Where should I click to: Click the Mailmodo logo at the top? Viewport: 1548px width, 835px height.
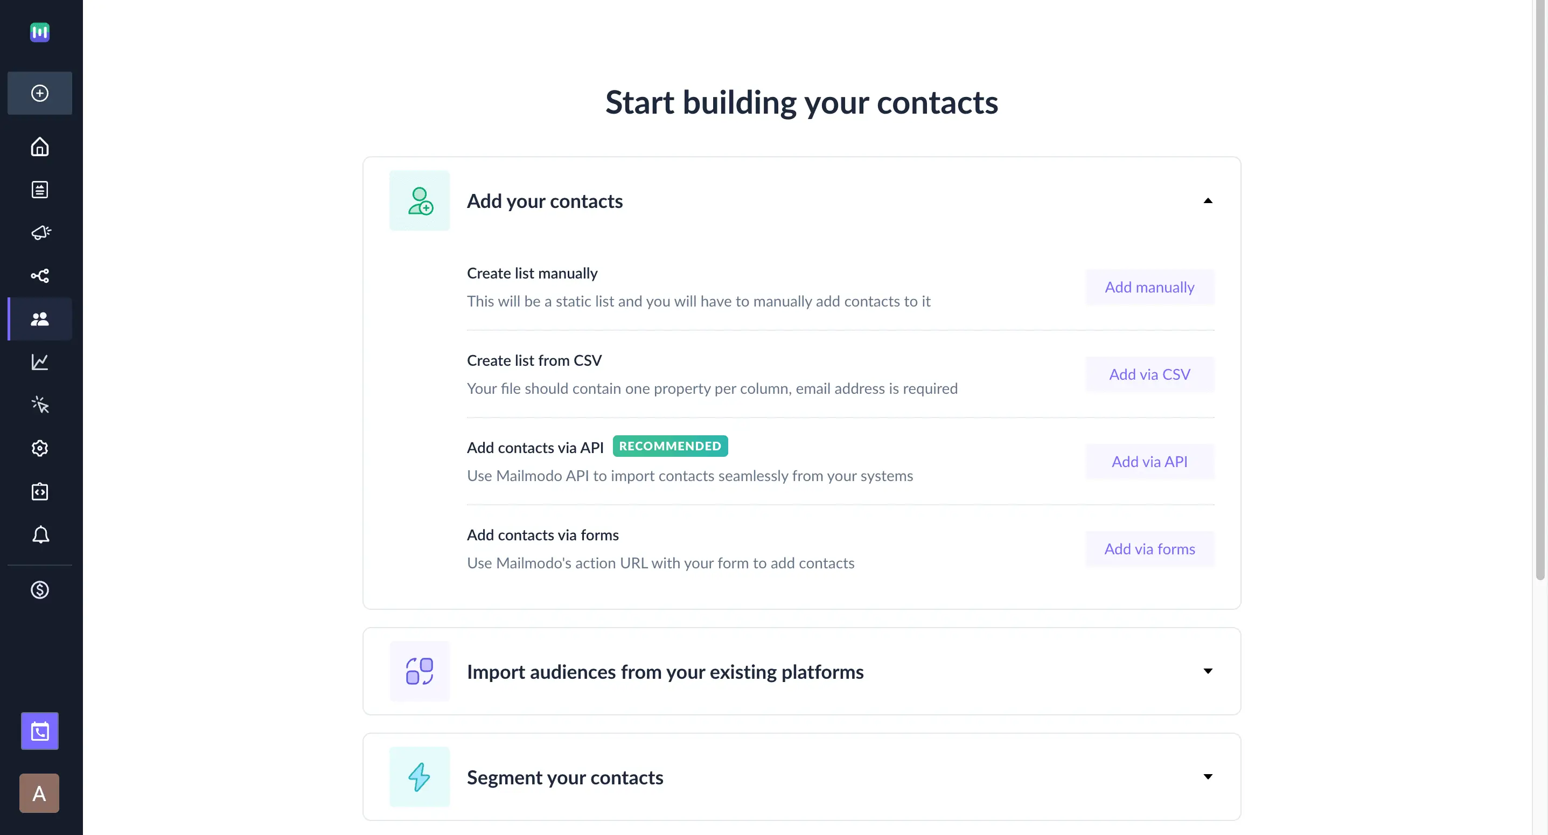pos(39,32)
